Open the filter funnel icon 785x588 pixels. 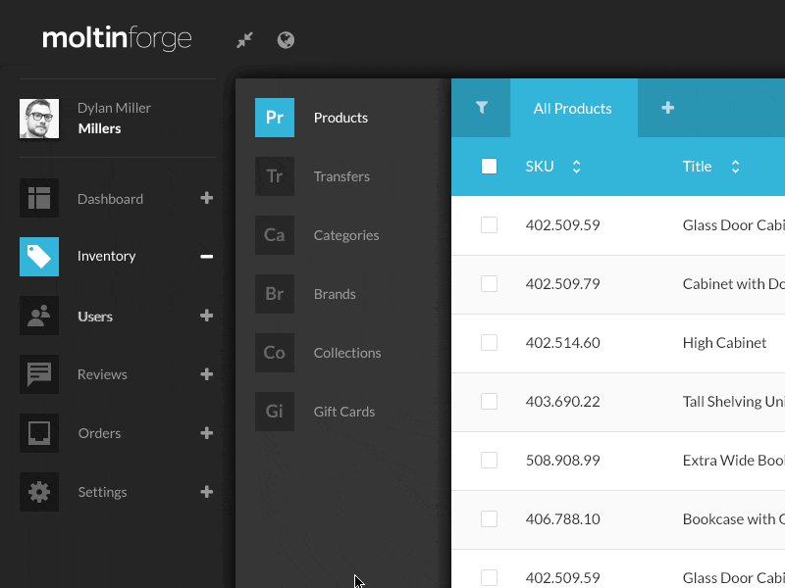[481, 108]
